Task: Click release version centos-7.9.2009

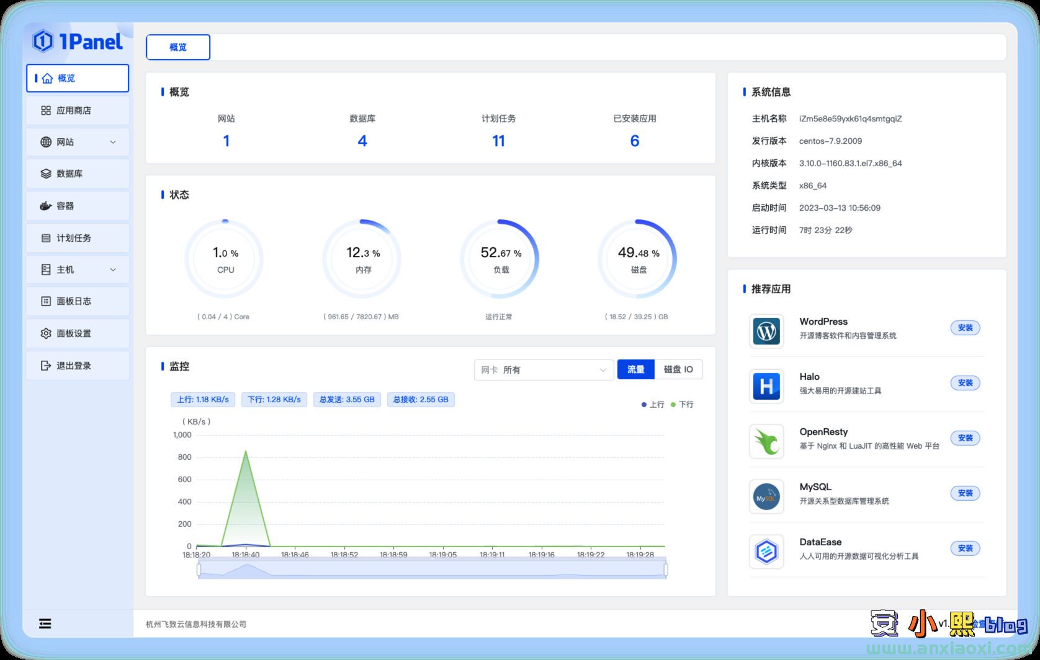Action: click(831, 141)
